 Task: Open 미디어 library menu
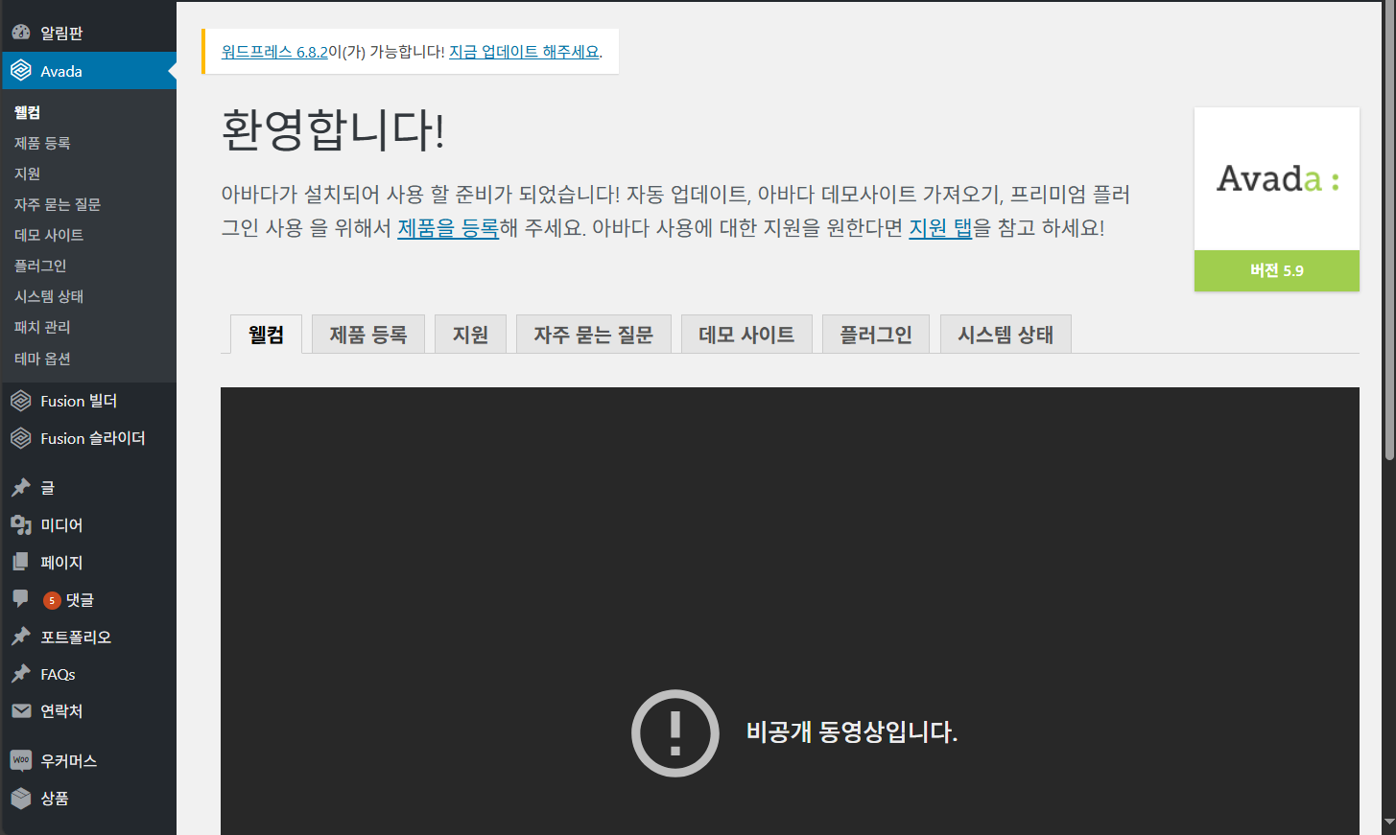tap(88, 525)
